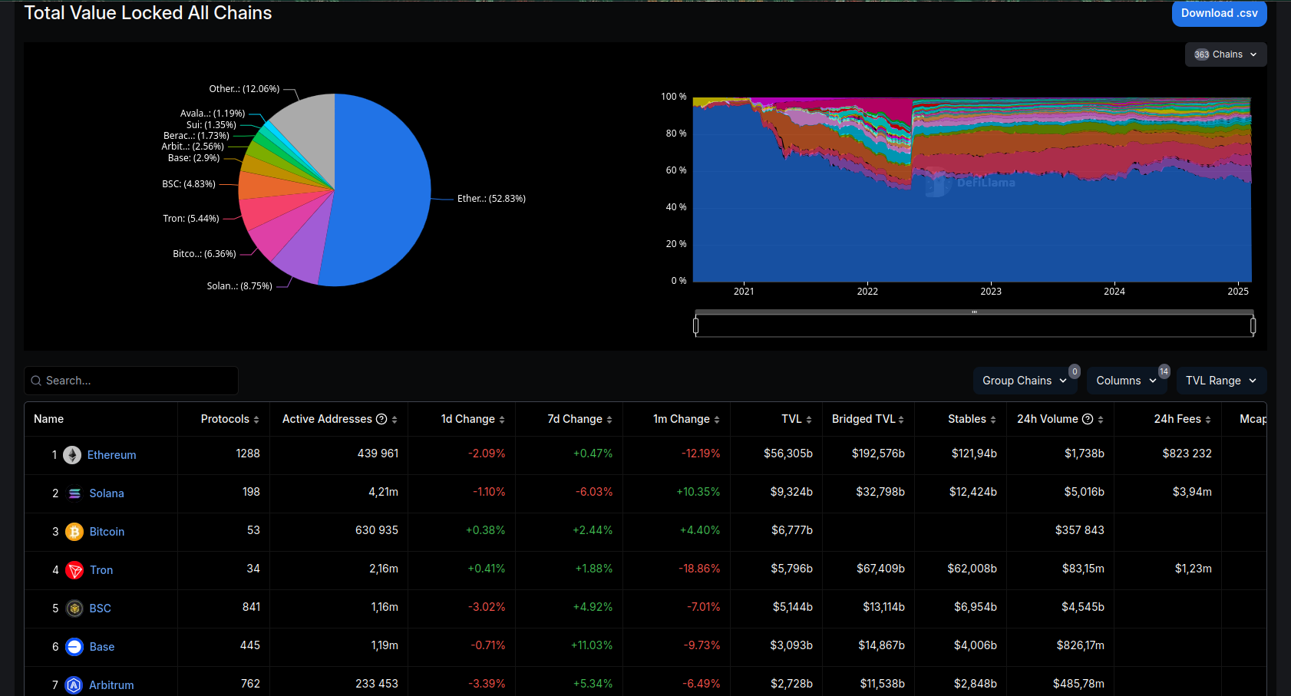The image size is (1291, 696).
Task: Expand the Group Chains dropdown
Action: click(1024, 381)
